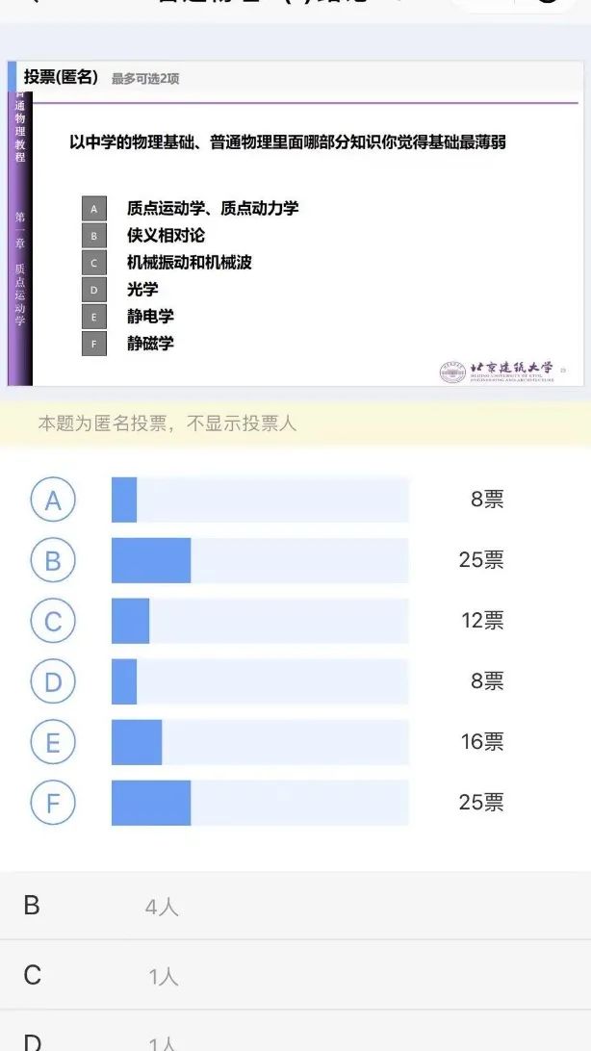
Task: Click the 25票 count for option B
Action: pyautogui.click(x=481, y=560)
